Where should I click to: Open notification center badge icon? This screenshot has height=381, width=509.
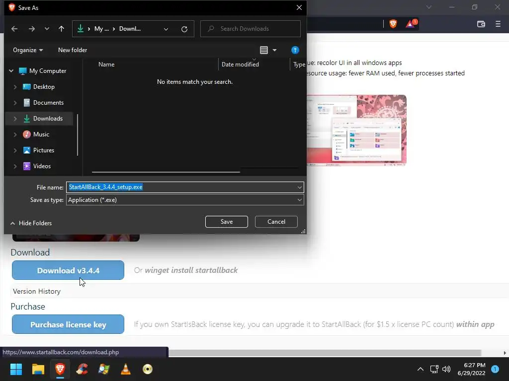[x=495, y=369]
